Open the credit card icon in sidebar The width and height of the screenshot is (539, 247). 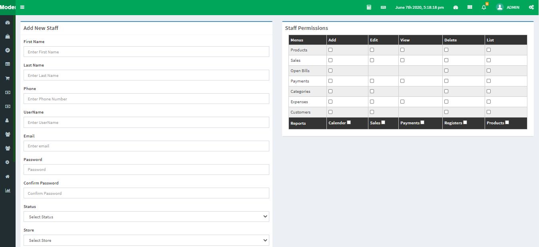coord(7,64)
